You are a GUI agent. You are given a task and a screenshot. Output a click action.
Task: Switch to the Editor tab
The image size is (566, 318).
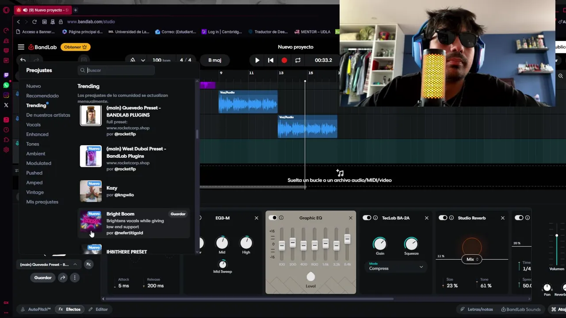pos(98,309)
